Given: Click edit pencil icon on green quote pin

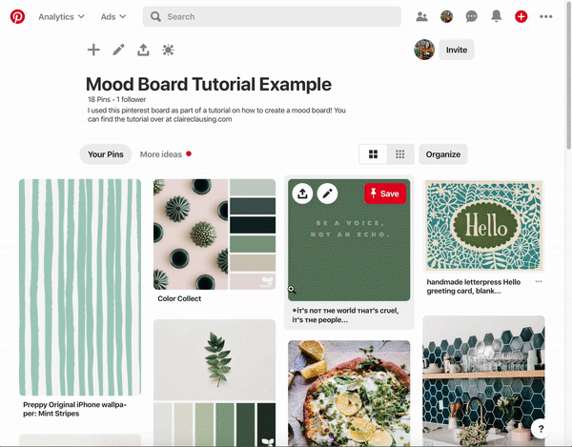Looking at the screenshot, I should [327, 193].
